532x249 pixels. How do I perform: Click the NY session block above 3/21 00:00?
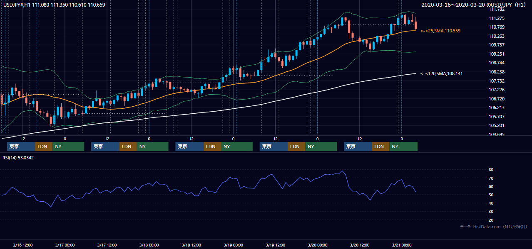point(403,146)
